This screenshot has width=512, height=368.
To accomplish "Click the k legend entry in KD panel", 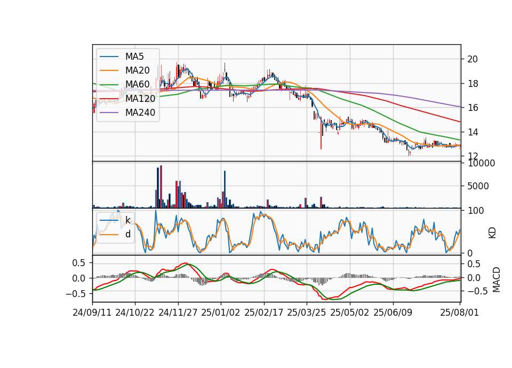I will coord(127,220).
